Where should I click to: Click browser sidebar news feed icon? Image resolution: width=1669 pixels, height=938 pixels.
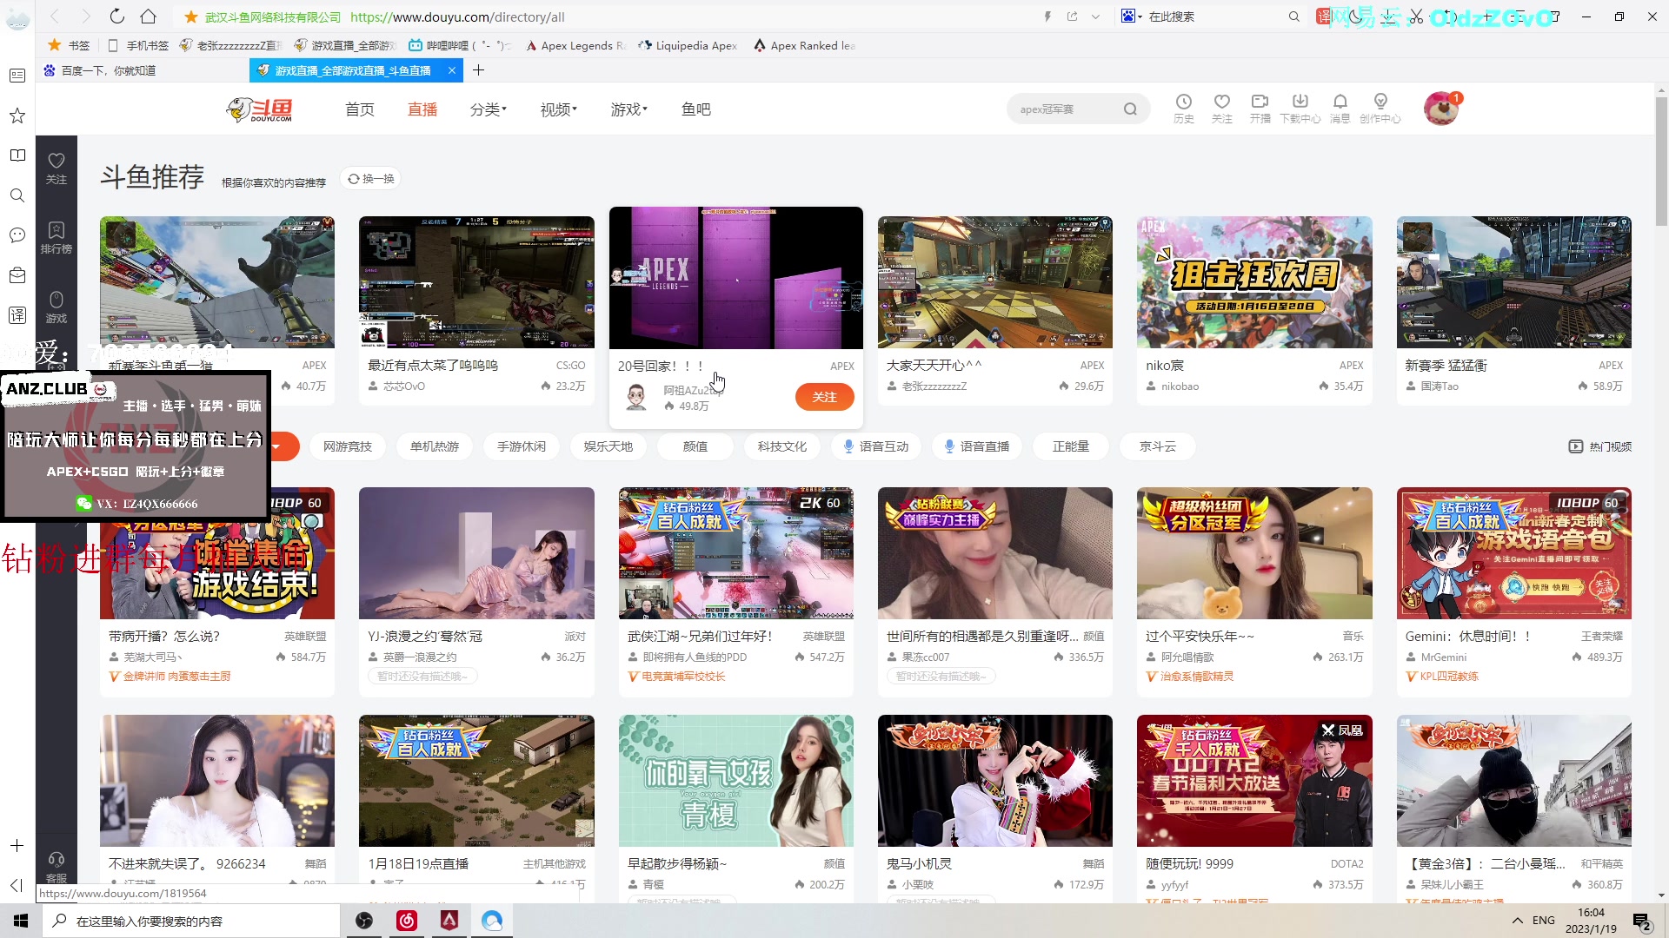coord(17,76)
